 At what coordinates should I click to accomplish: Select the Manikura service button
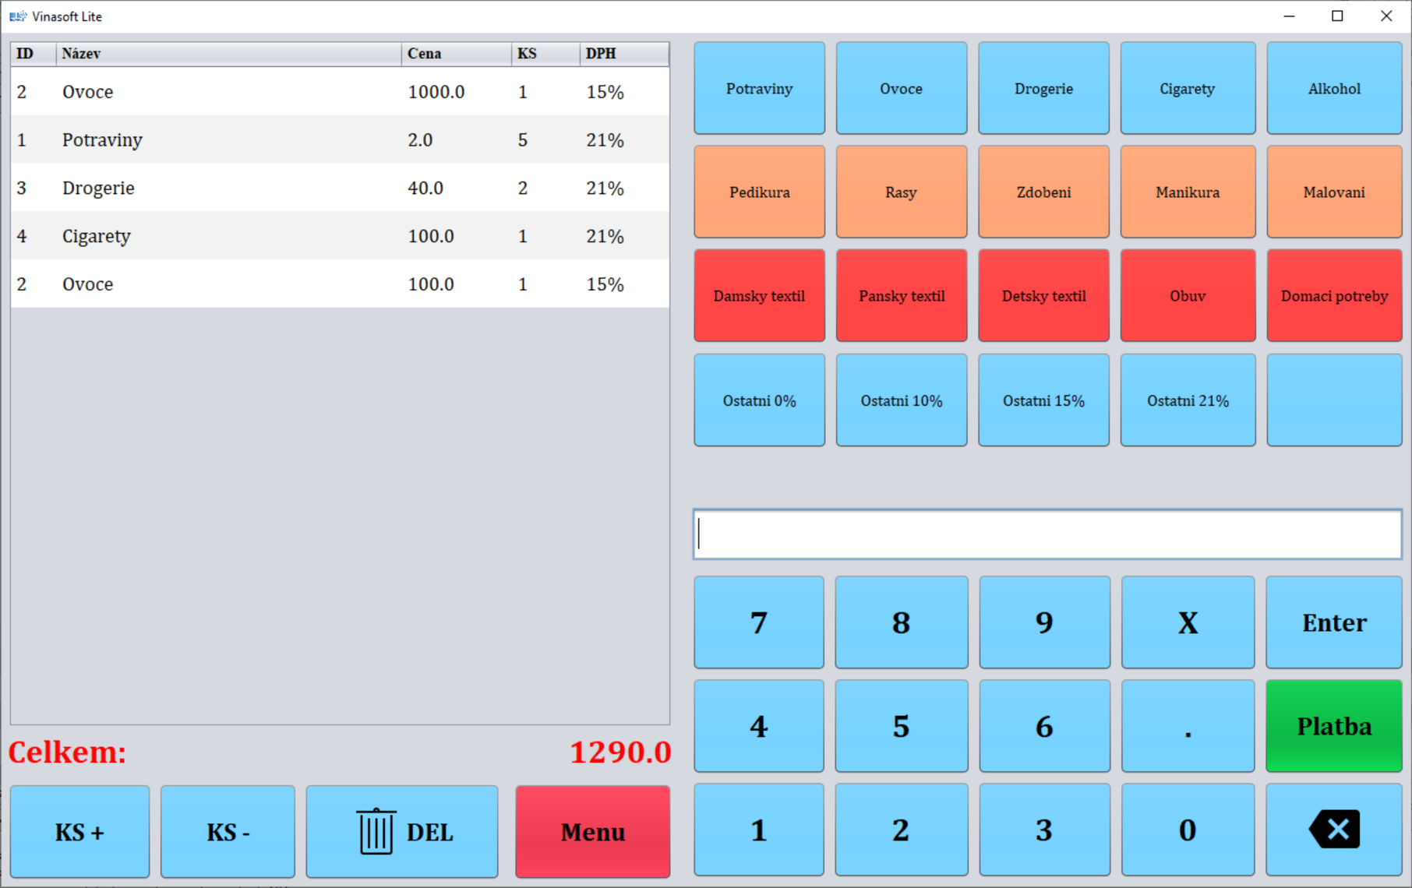tap(1187, 192)
